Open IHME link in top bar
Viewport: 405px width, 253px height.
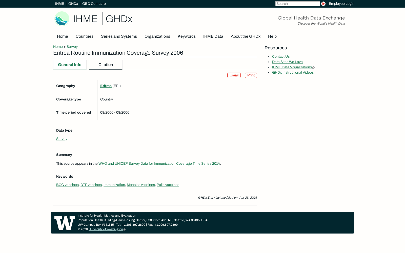(59, 4)
